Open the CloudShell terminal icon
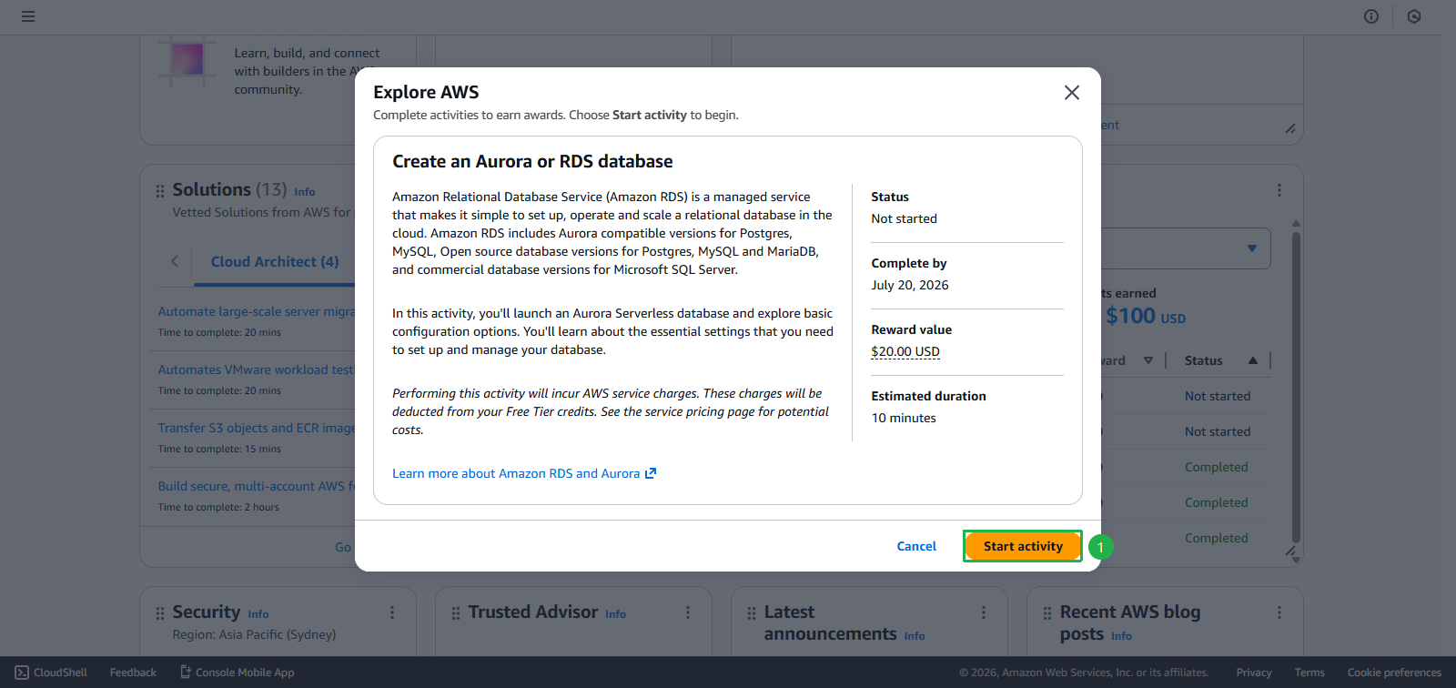 (x=22, y=673)
